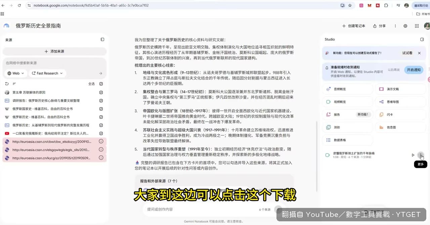The image size is (430, 225).
Task: Toggle 全选 select all checkbox
Action: 101,84
